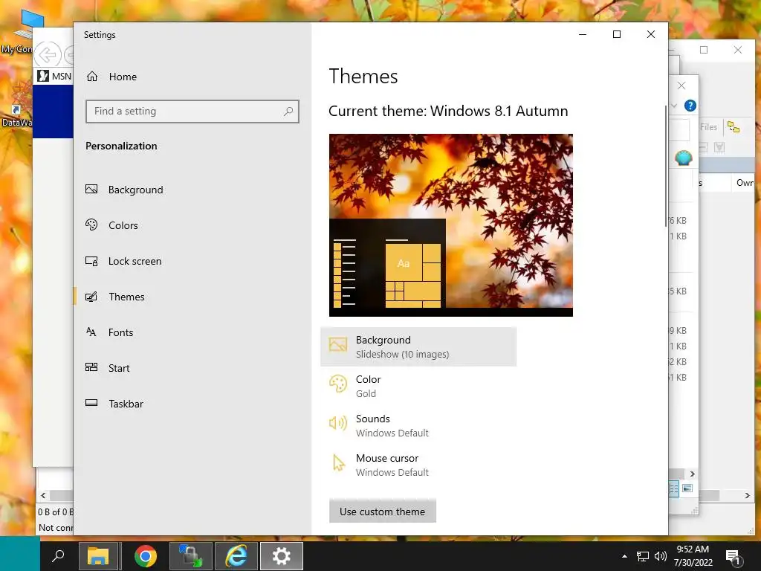Click the Lock screen icon in the sidebar
This screenshot has height=571, width=761.
click(91, 261)
